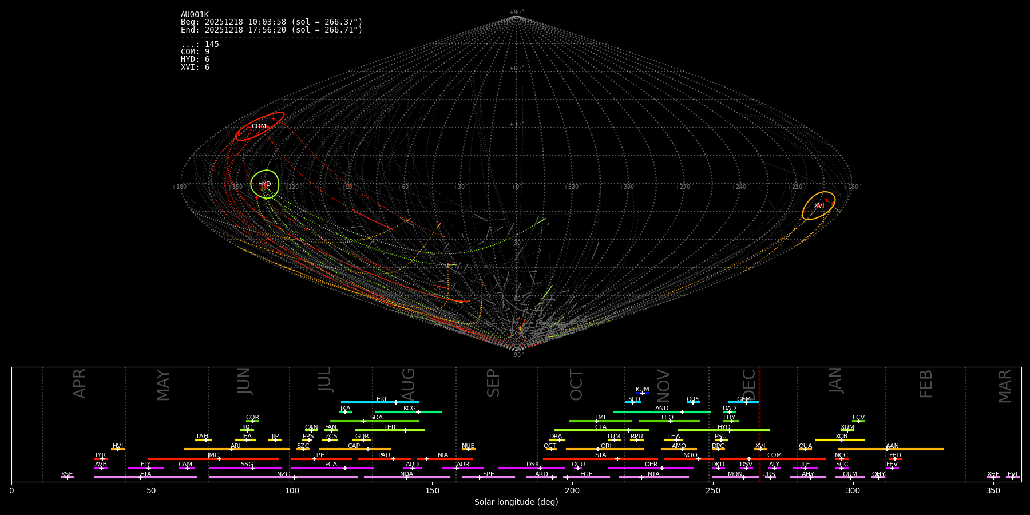Screen dimensions: 1030x515
Task: Click the FEB month label on timeline
Action: (926, 383)
